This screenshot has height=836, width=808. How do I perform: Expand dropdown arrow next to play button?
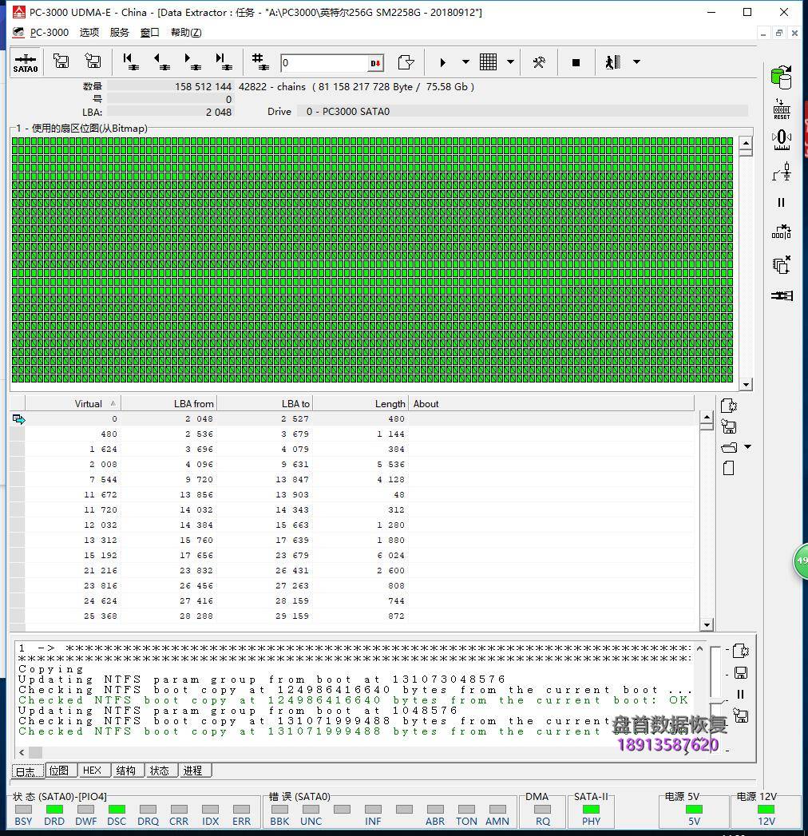tap(465, 62)
